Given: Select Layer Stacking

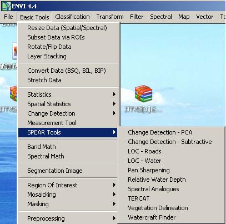Looking at the screenshot, I should tap(68, 56).
